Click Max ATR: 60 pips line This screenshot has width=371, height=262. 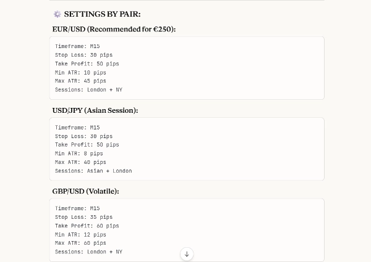coord(80,243)
